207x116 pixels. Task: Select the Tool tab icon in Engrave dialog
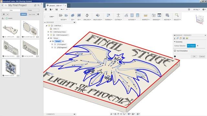(x=175, y=38)
